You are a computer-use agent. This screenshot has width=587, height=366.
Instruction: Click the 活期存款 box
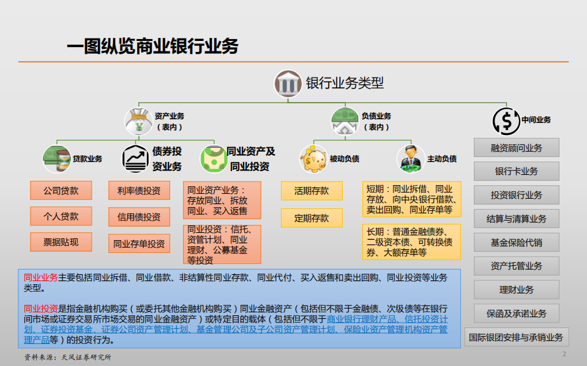pos(311,191)
